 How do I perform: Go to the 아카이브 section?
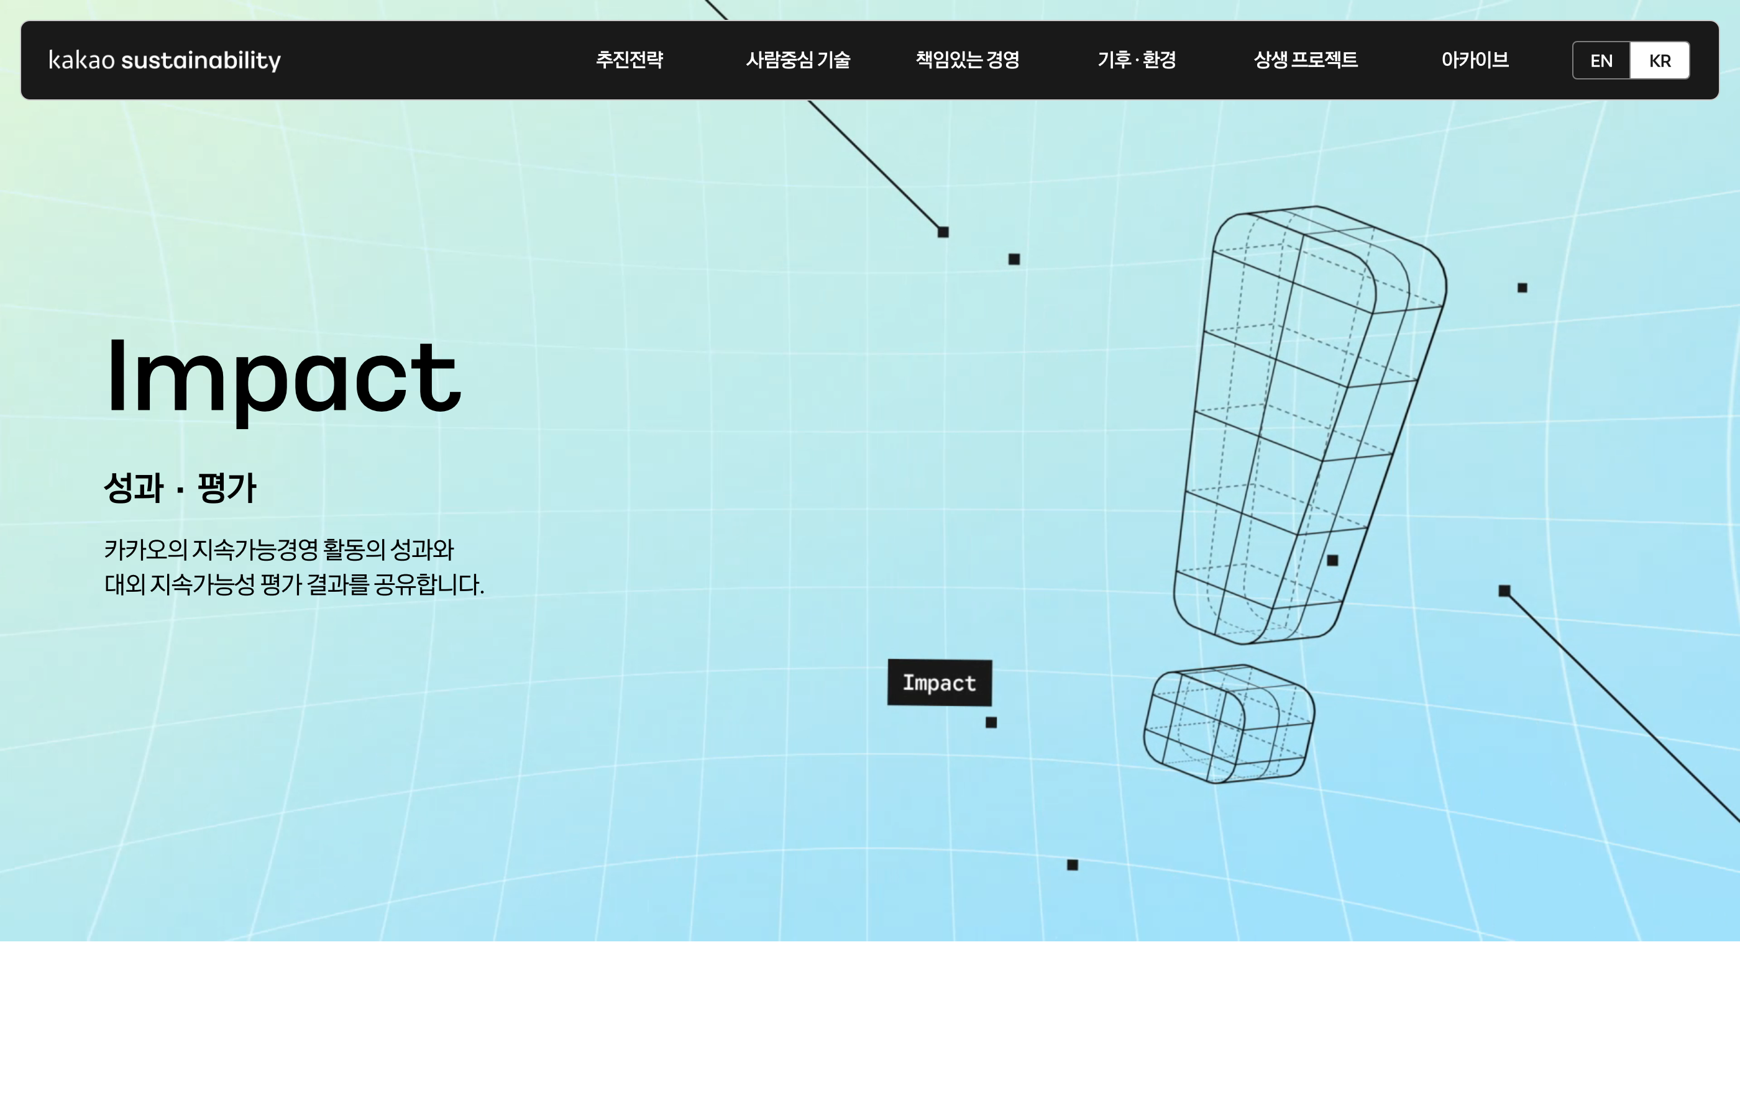[x=1475, y=60]
